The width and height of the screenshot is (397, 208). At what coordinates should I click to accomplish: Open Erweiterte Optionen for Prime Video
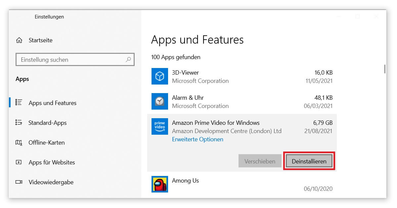[x=197, y=139]
